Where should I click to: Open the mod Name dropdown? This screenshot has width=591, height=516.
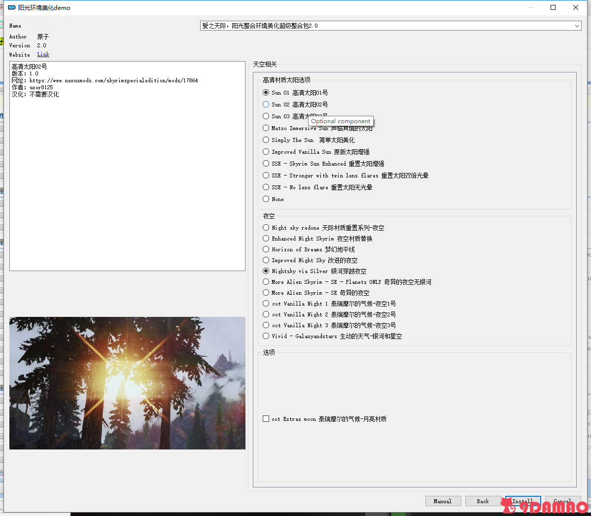pyautogui.click(x=577, y=26)
